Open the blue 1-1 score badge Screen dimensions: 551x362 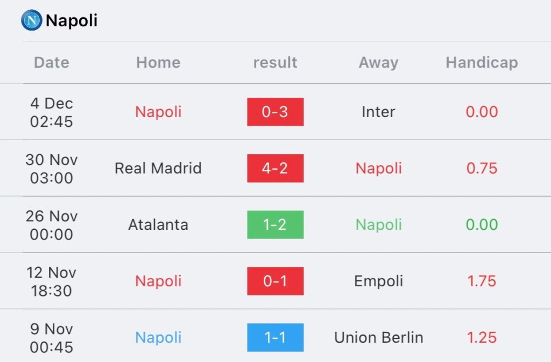point(275,337)
